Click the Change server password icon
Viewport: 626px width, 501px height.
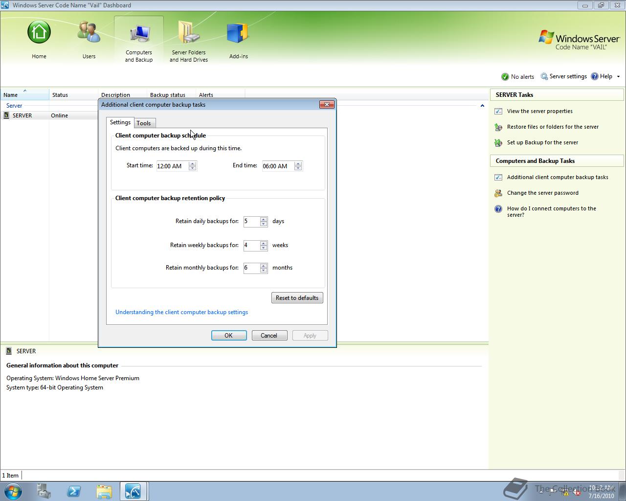click(x=498, y=193)
